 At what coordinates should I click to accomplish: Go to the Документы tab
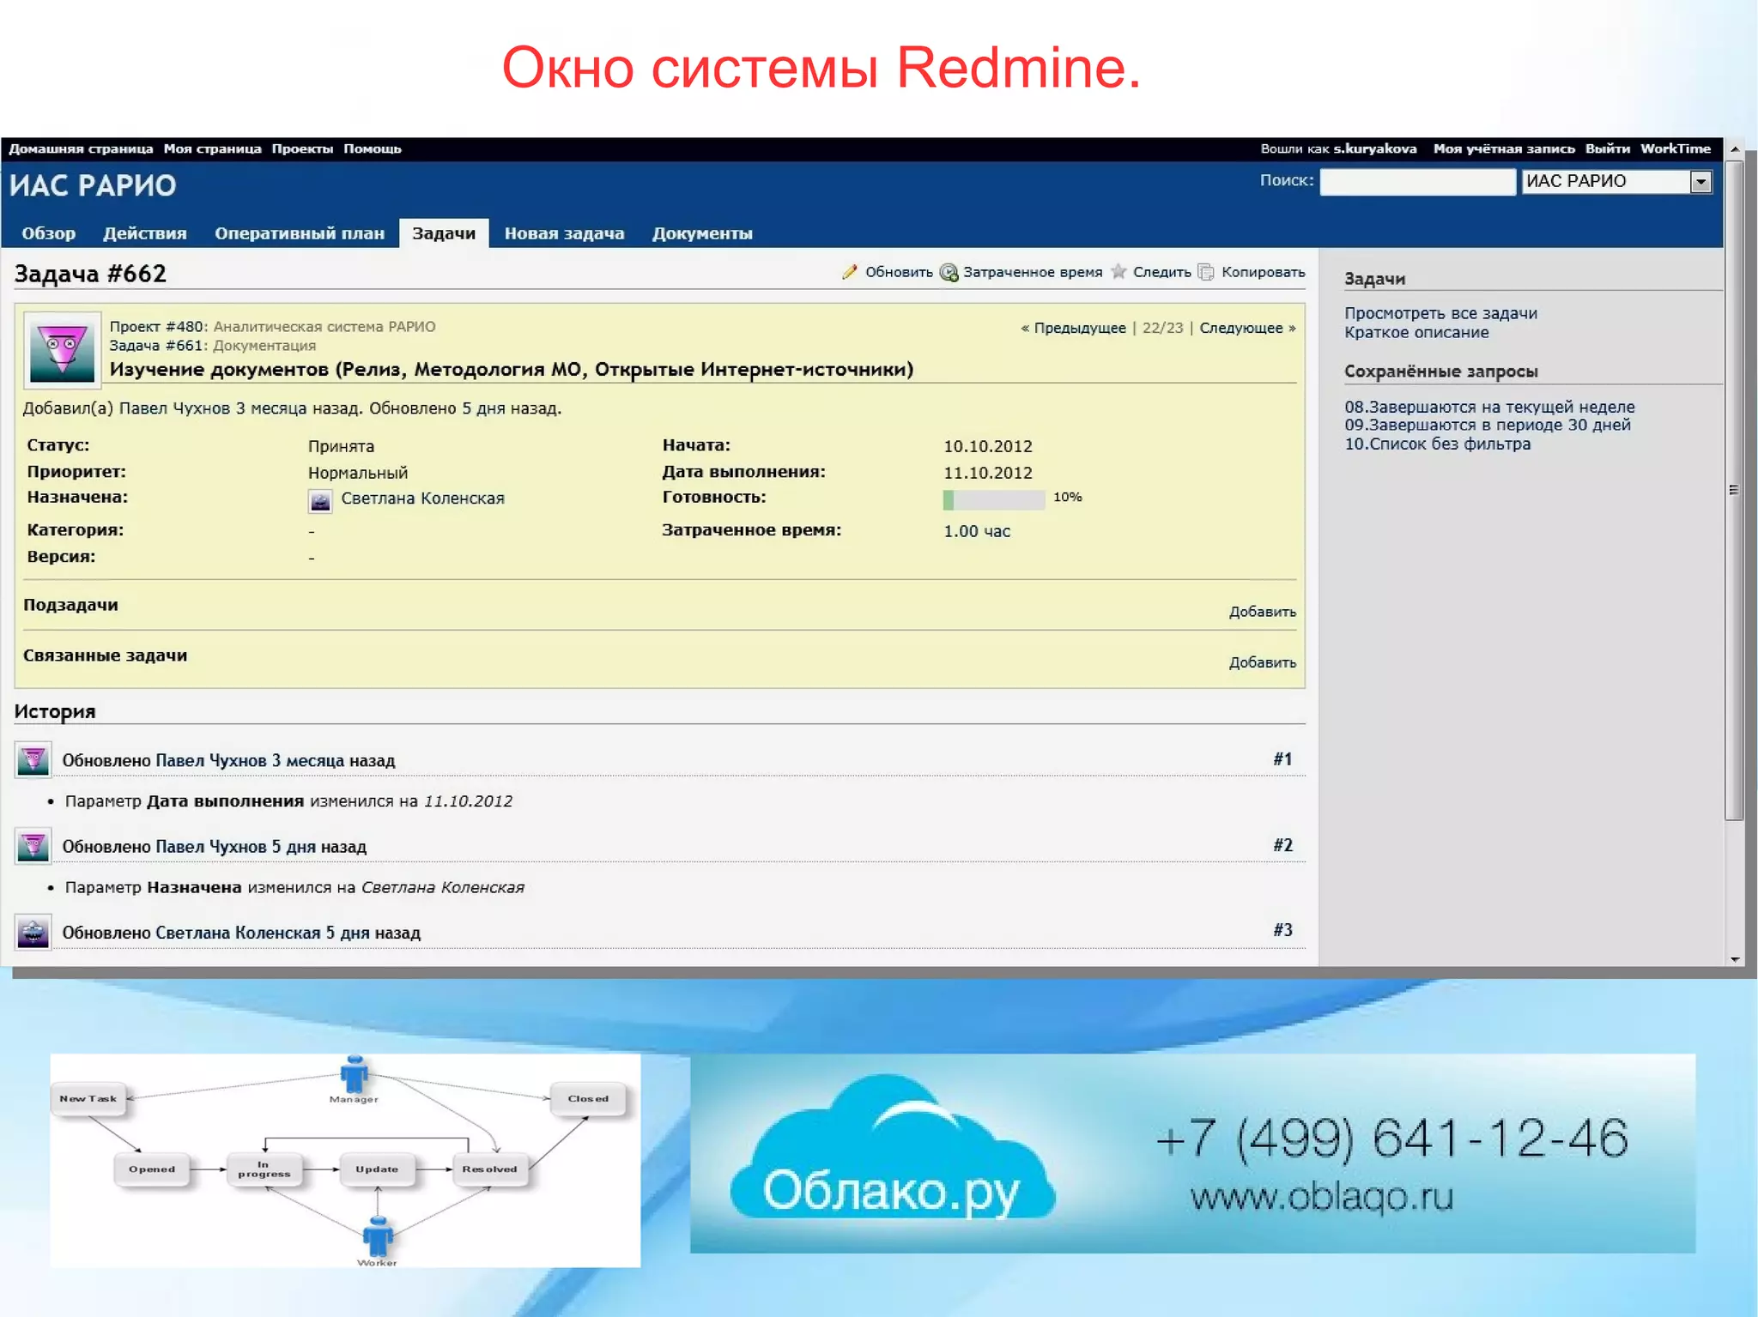click(x=702, y=233)
